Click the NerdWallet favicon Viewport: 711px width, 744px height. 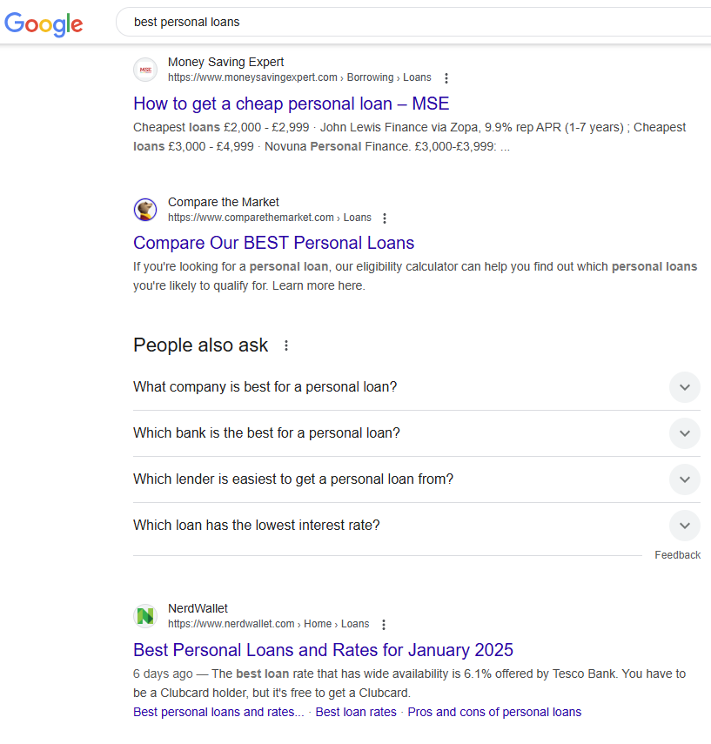tap(145, 616)
